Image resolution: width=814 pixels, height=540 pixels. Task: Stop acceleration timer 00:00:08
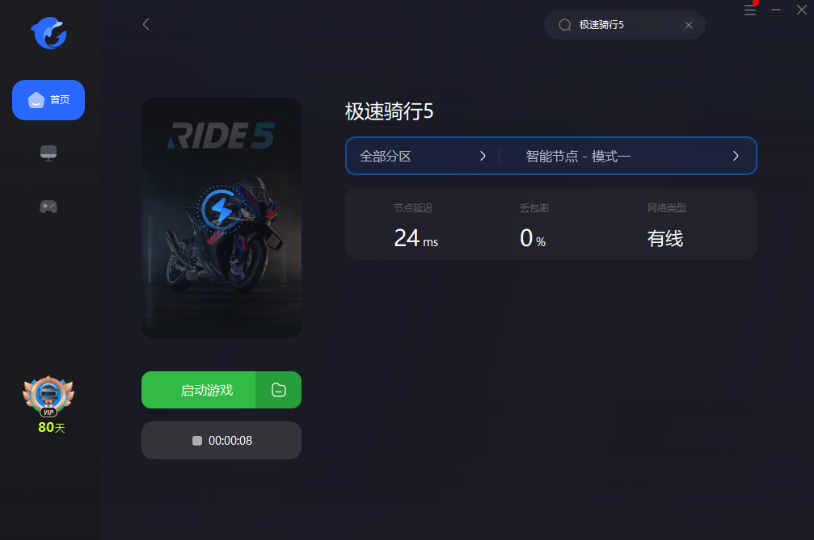point(221,441)
